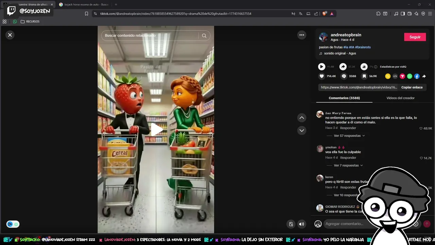Open the Brave Shields lion icon
The image size is (435, 245).
coord(324,14)
